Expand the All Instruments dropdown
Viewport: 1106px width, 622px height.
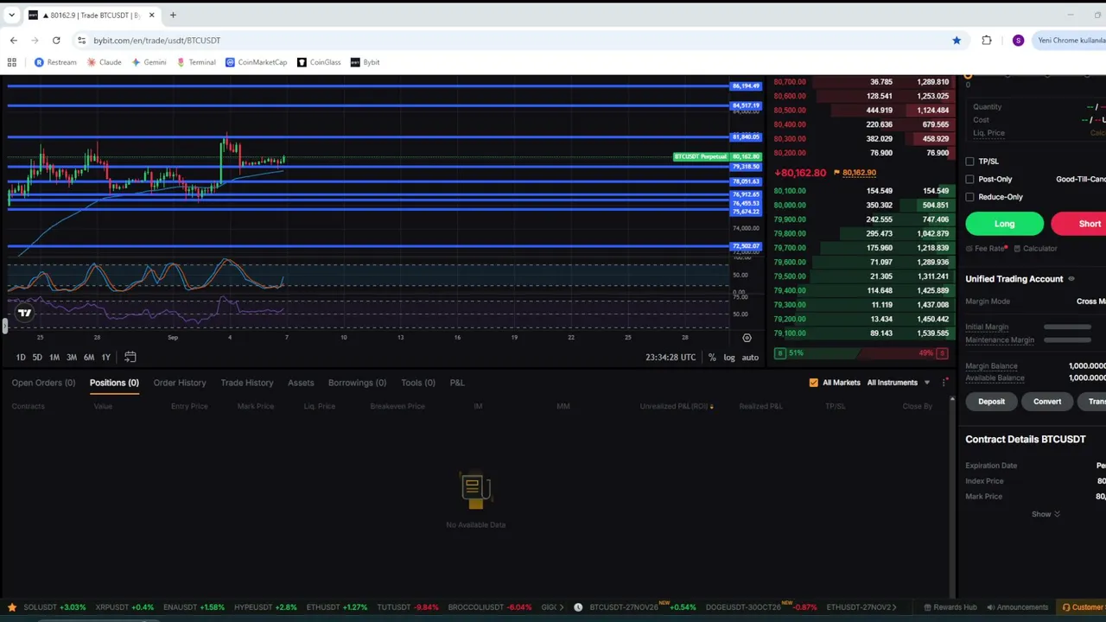[x=899, y=383]
